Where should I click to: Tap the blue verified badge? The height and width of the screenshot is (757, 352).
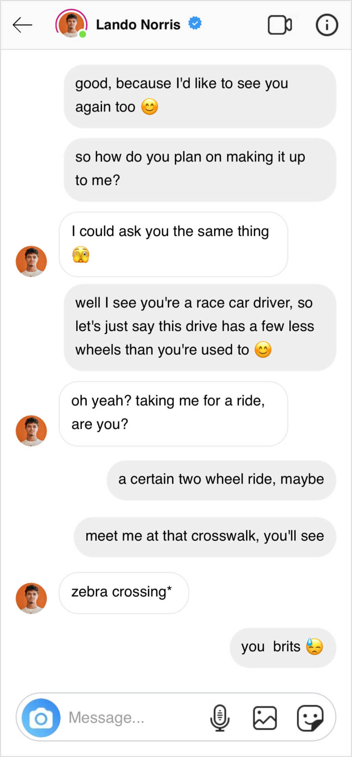pos(195,24)
